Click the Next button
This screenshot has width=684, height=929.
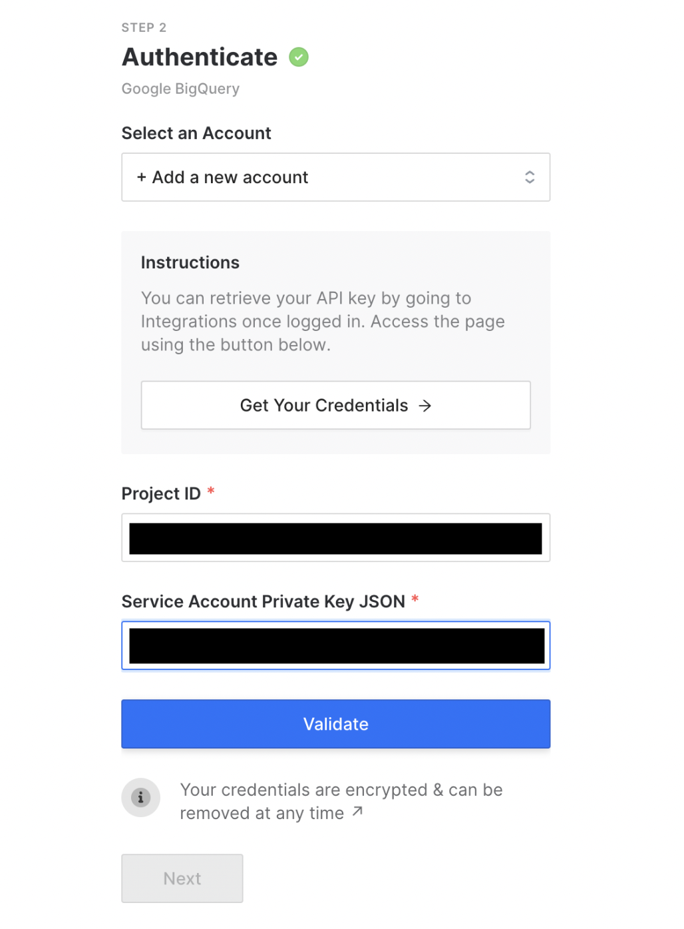point(182,878)
